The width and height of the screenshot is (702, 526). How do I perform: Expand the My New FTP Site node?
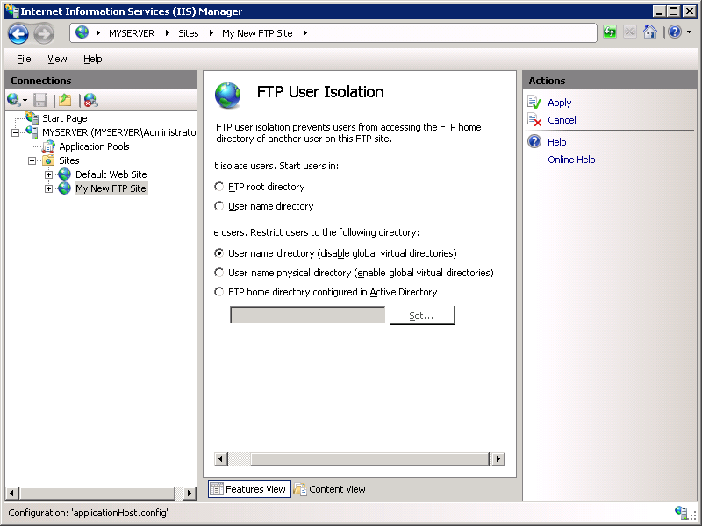[x=49, y=188]
